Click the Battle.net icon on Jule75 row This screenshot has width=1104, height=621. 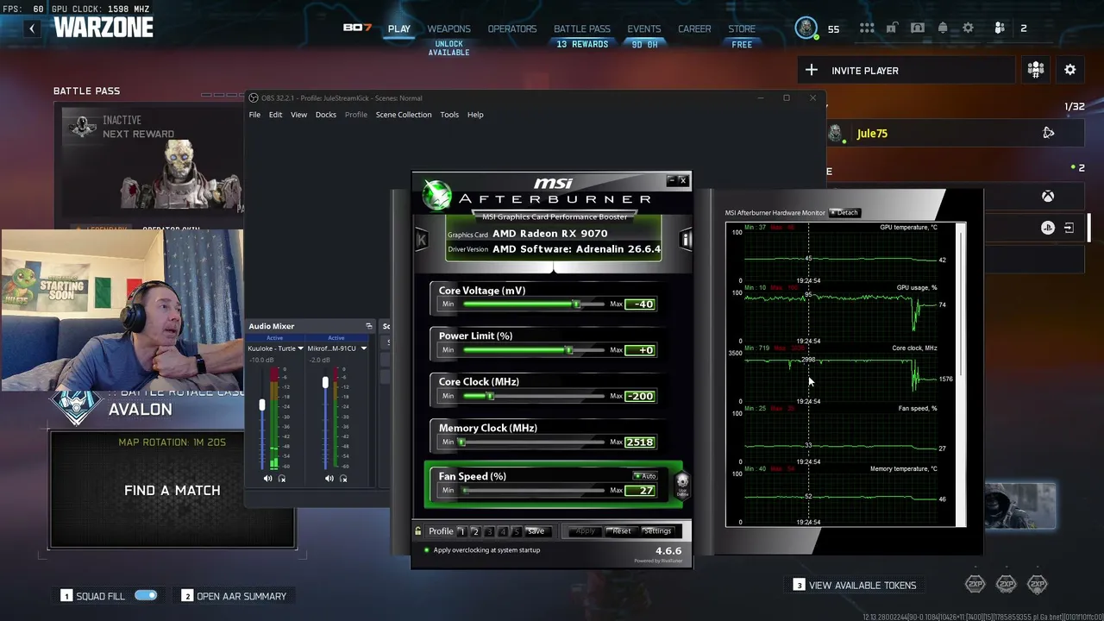tap(1048, 133)
